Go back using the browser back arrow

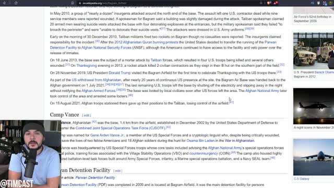(x=4, y=3)
